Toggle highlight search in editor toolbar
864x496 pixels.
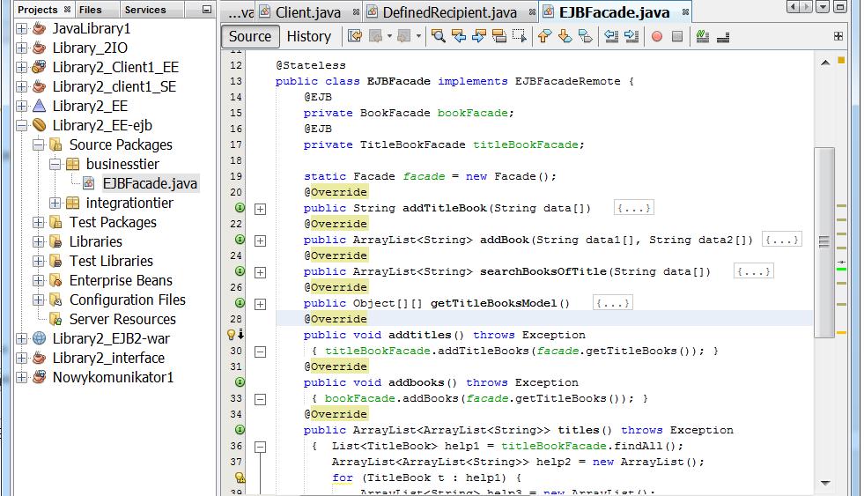tap(499, 36)
